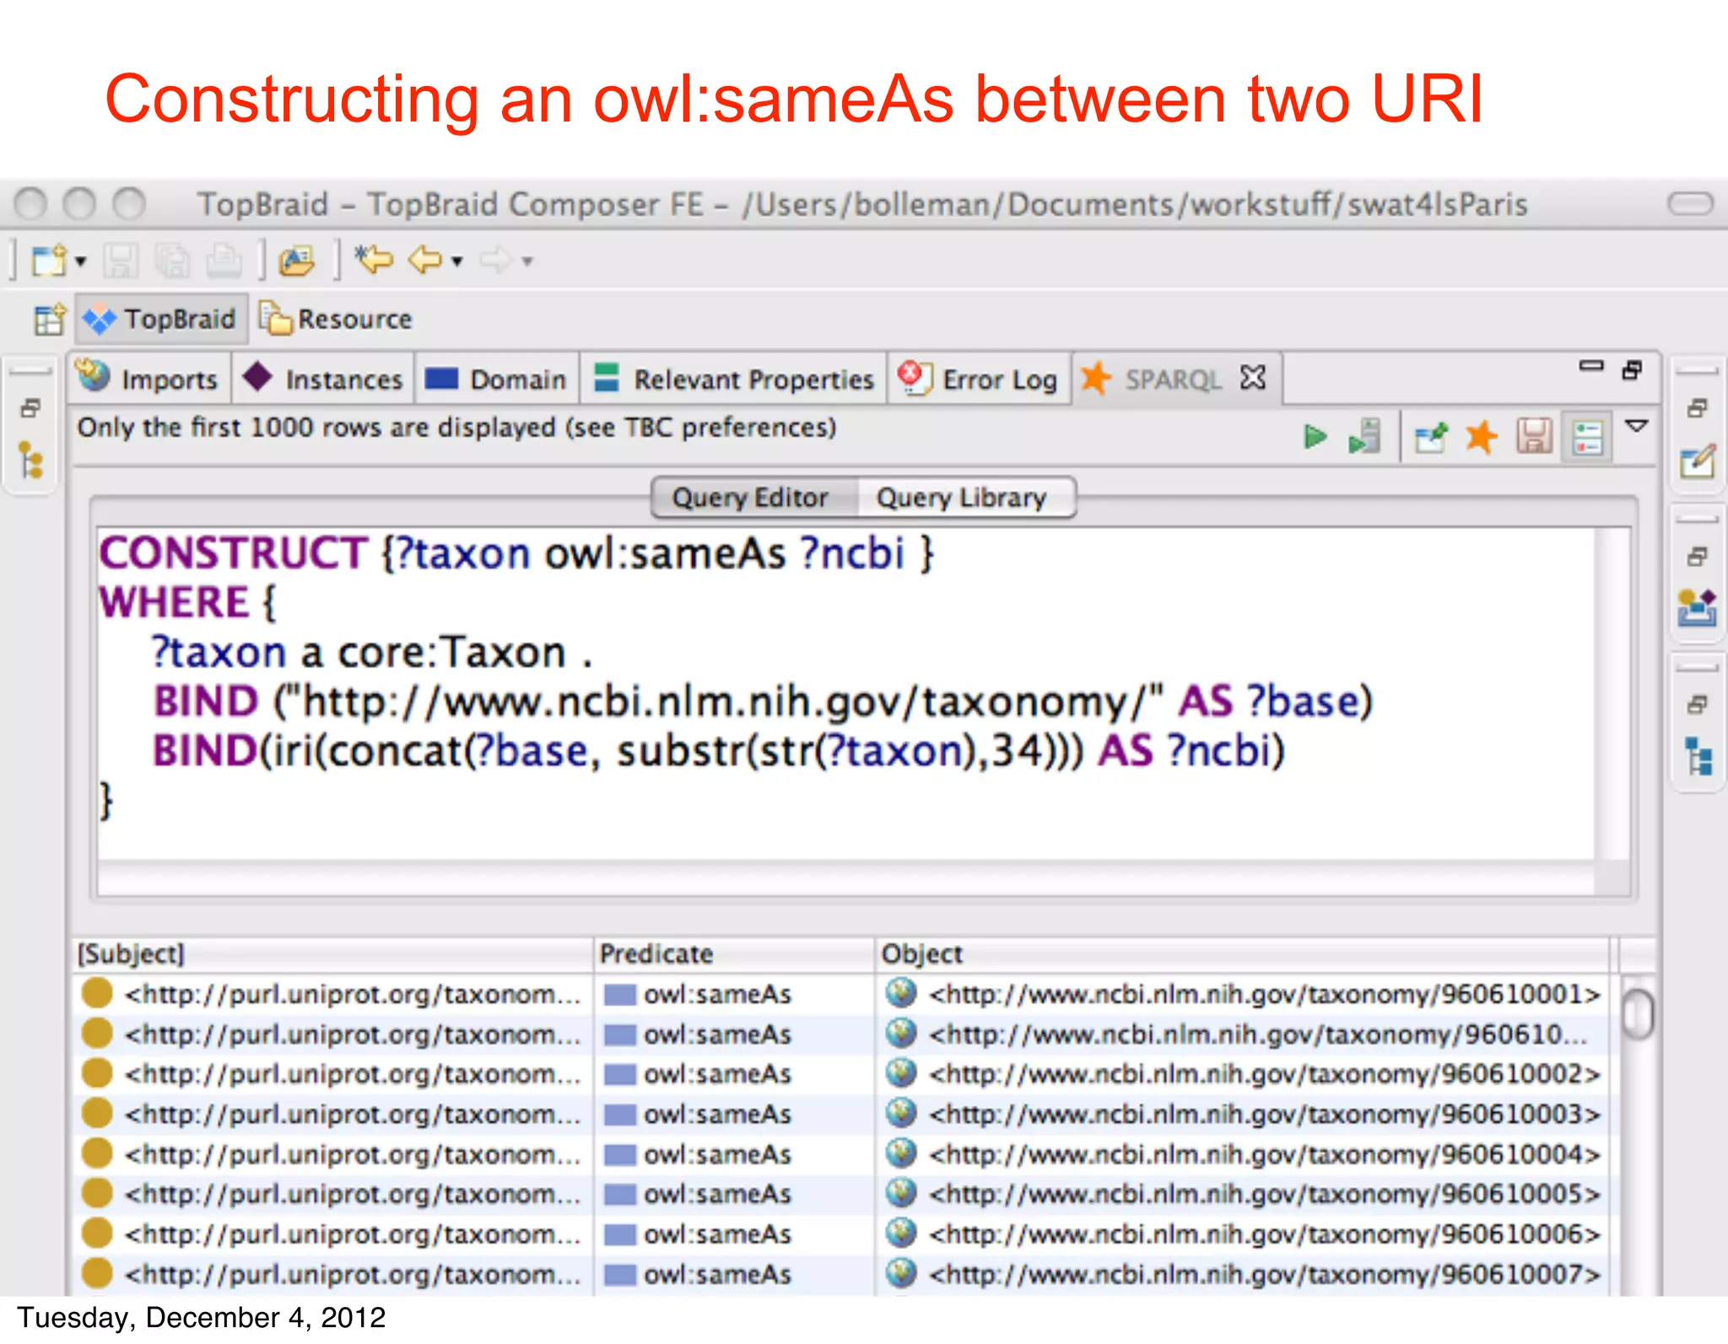This screenshot has height=1344, width=1728.
Task: Click the Save toolbar icon
Action: (121, 261)
